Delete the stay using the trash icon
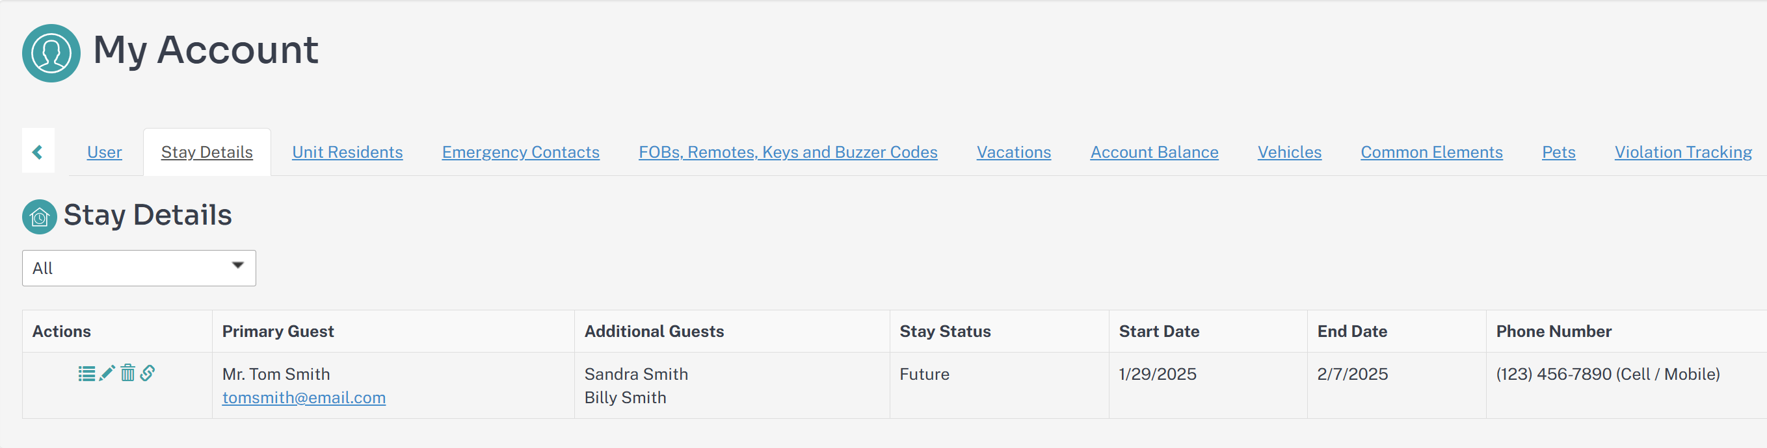This screenshot has width=1767, height=448. pyautogui.click(x=127, y=373)
